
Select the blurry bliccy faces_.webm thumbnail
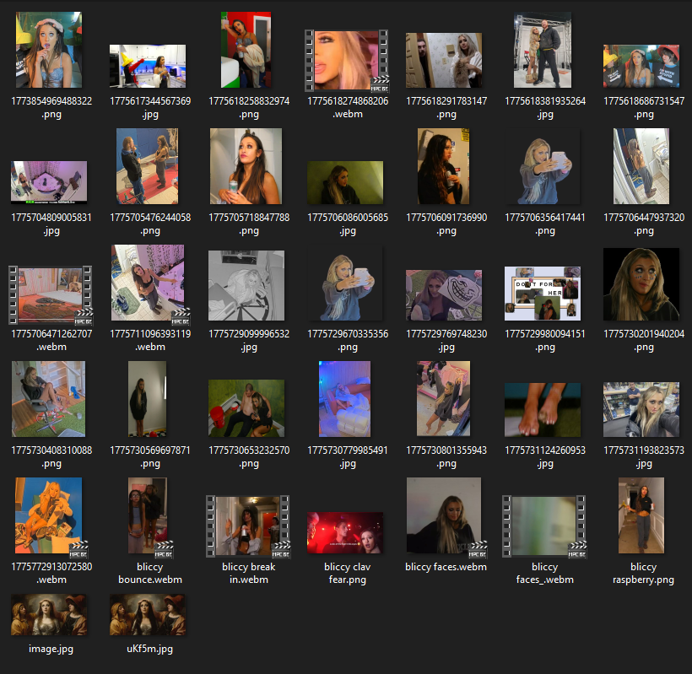[x=544, y=526]
